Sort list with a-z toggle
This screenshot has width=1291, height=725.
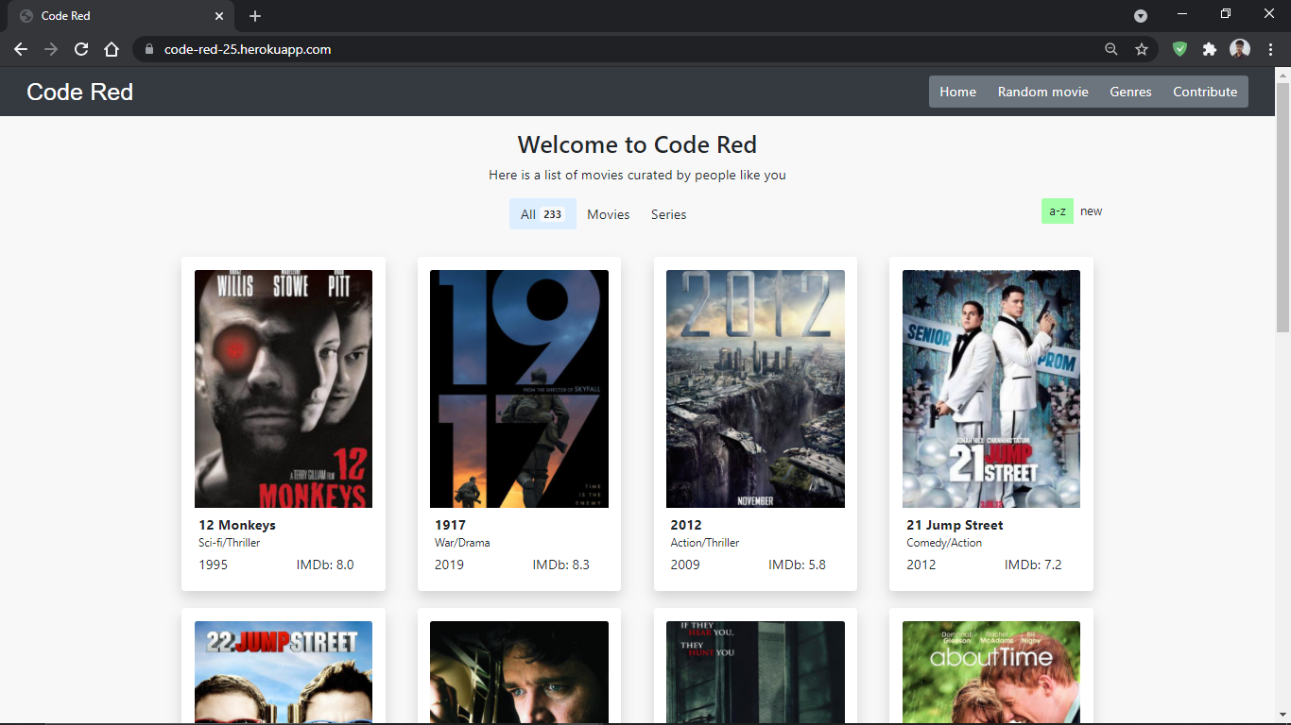coord(1058,211)
